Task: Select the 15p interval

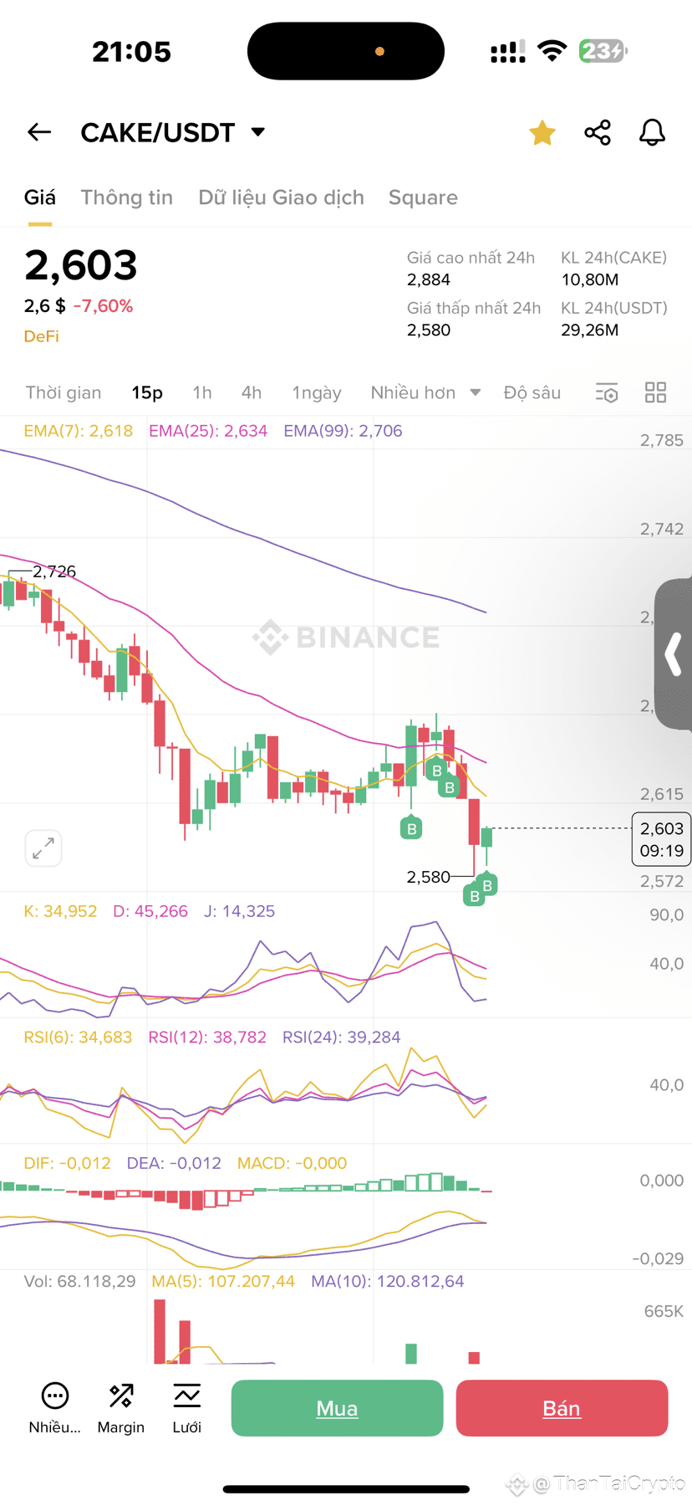Action: point(147,392)
